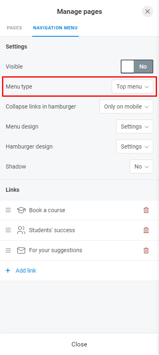159x355 pixels.
Task: Click drag handle beside For your suggestions
Action: coord(9,251)
